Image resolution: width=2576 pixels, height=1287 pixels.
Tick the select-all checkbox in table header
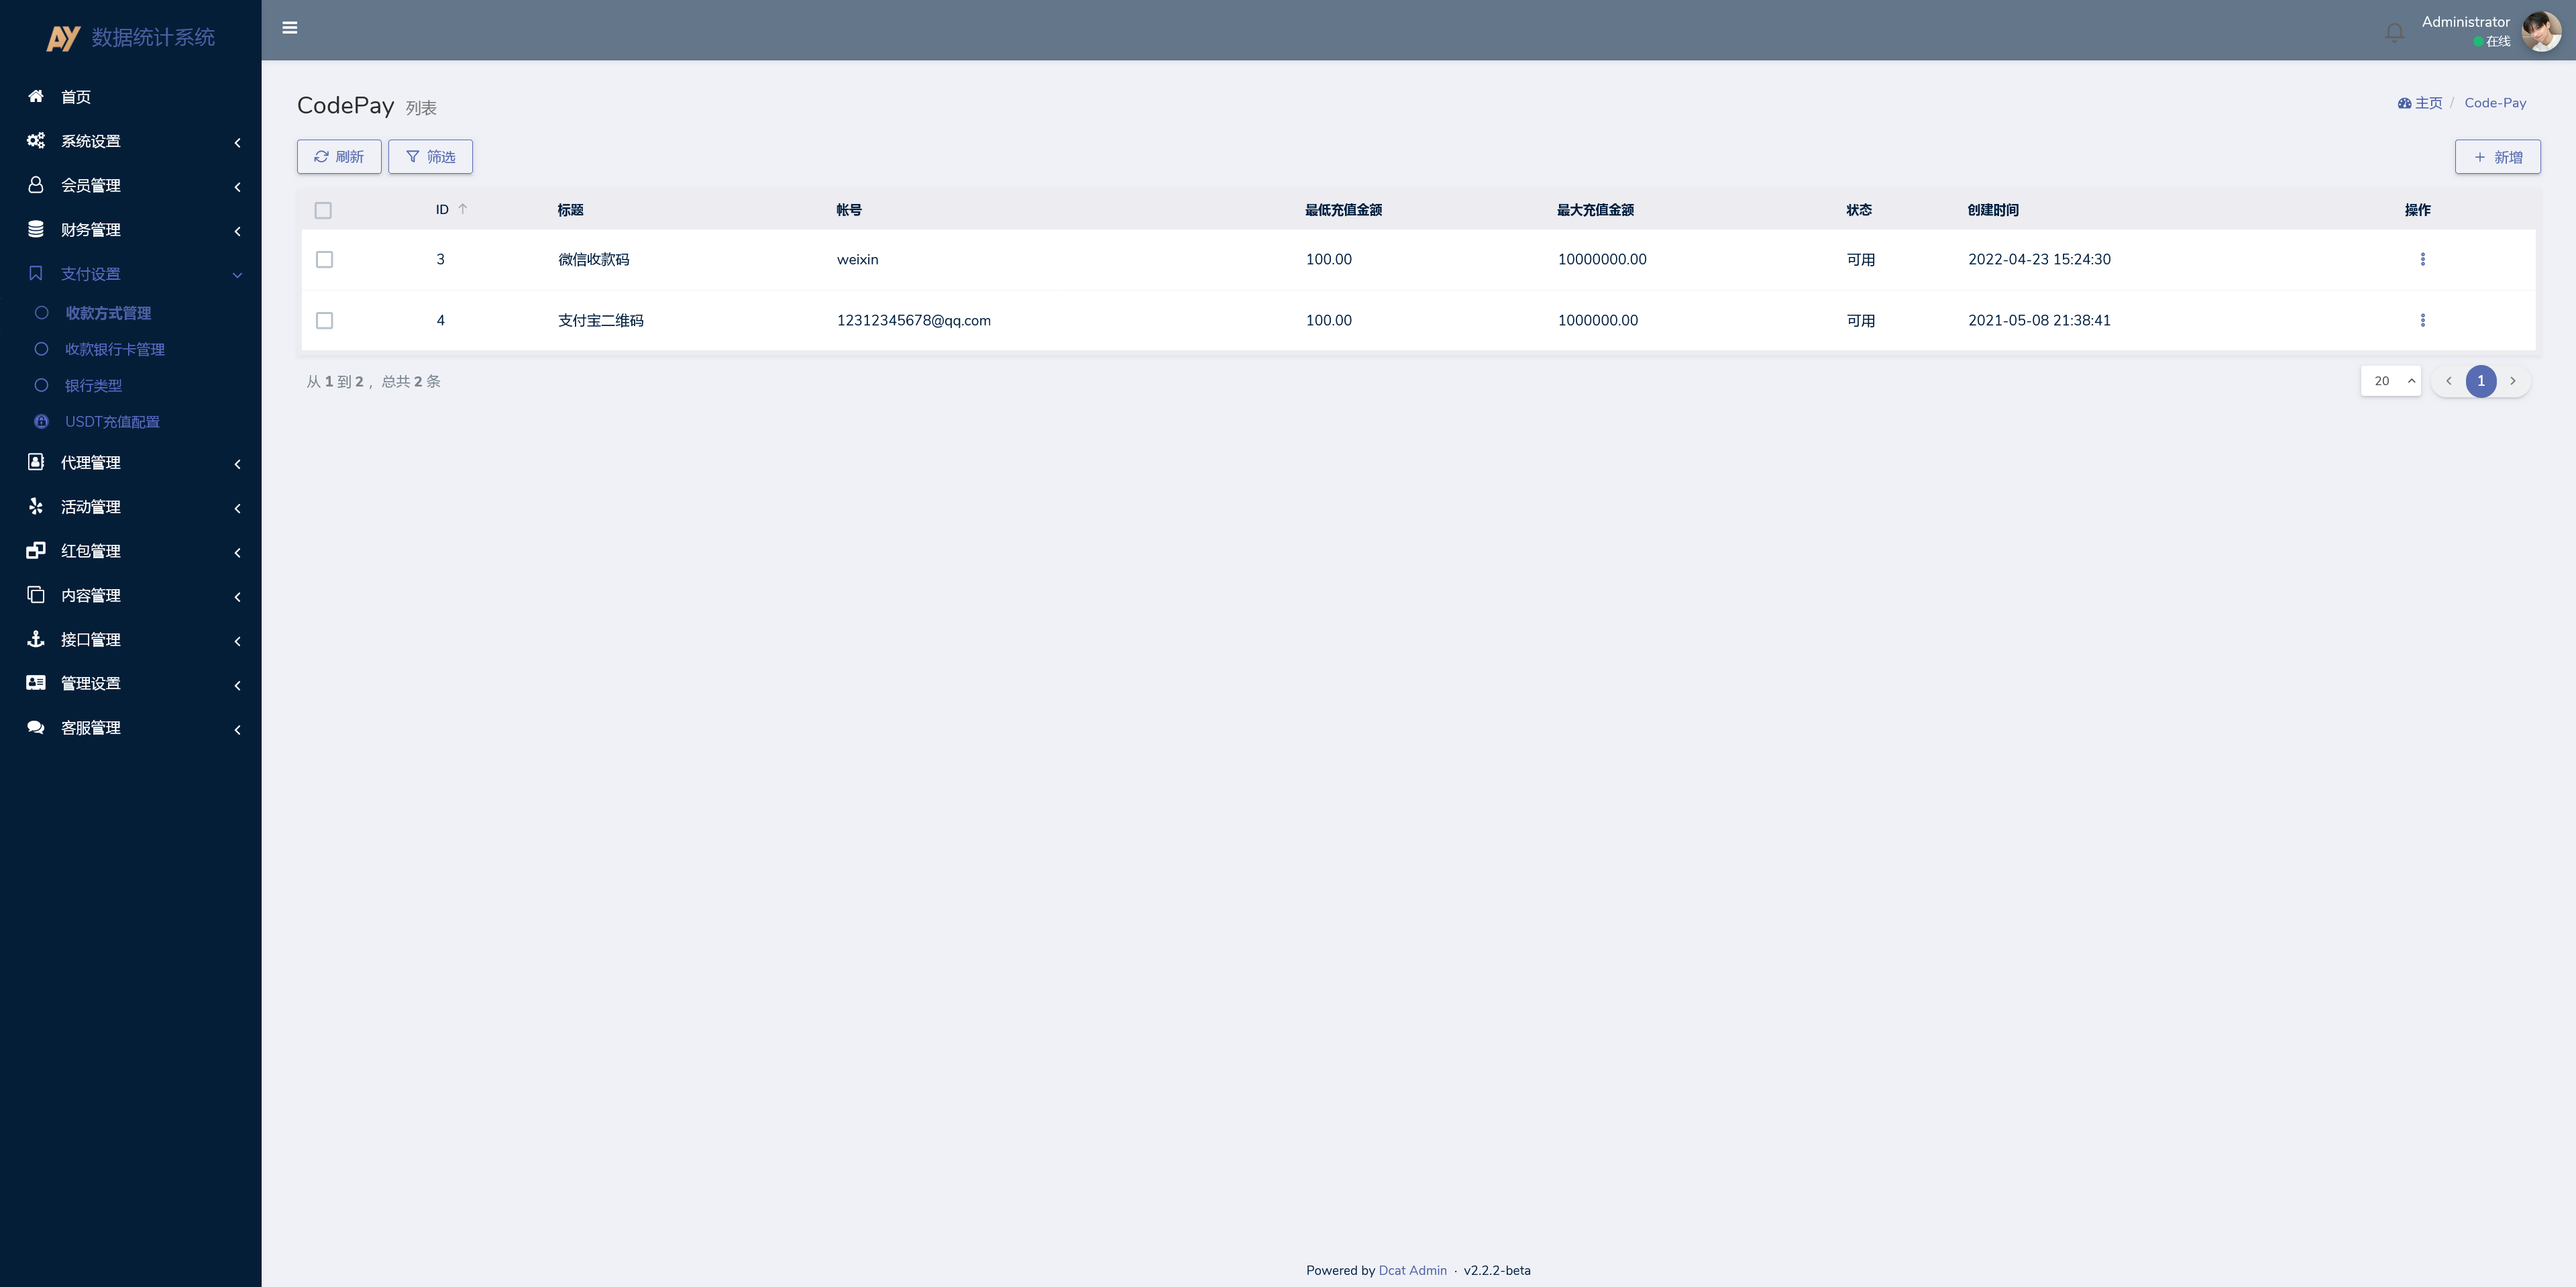[x=323, y=210]
